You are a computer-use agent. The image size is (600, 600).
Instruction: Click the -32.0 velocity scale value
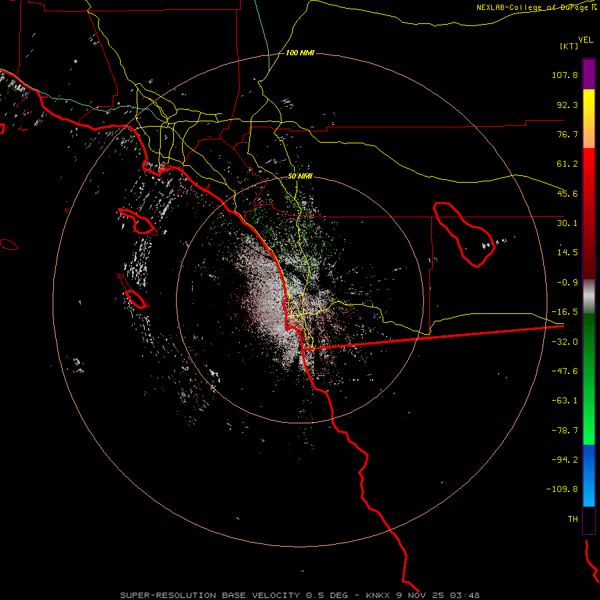click(565, 342)
